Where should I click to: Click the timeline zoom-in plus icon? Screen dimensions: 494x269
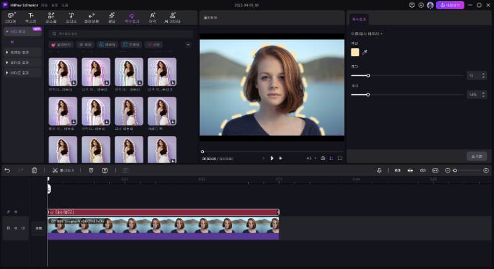pyautogui.click(x=486, y=170)
